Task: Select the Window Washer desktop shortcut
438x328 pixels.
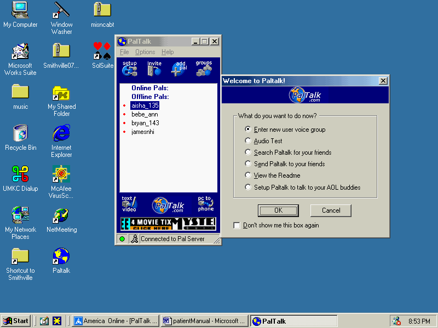Action: pos(61,18)
